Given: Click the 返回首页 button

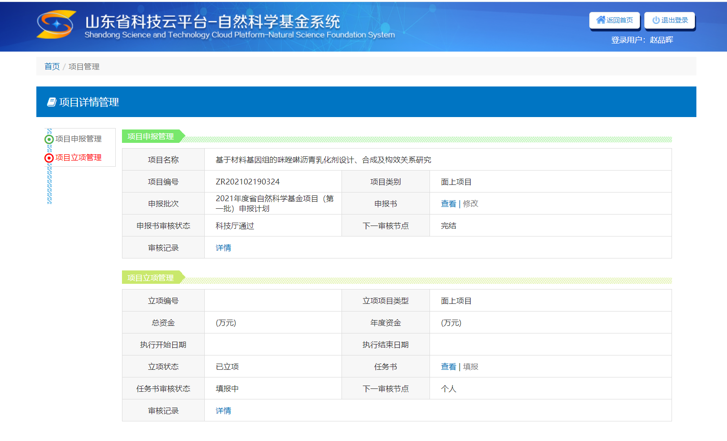Looking at the screenshot, I should 615,21.
